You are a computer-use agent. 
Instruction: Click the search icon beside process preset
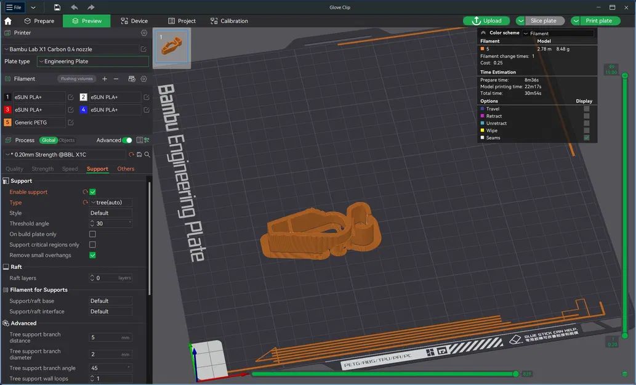[x=147, y=155]
